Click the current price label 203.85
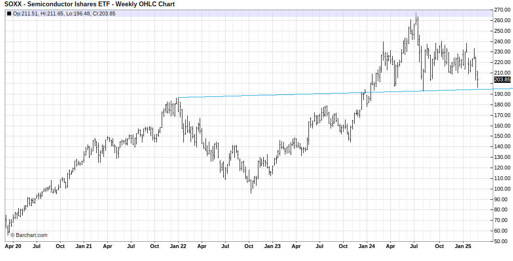Screen dimensions: 513x261 point(503,79)
